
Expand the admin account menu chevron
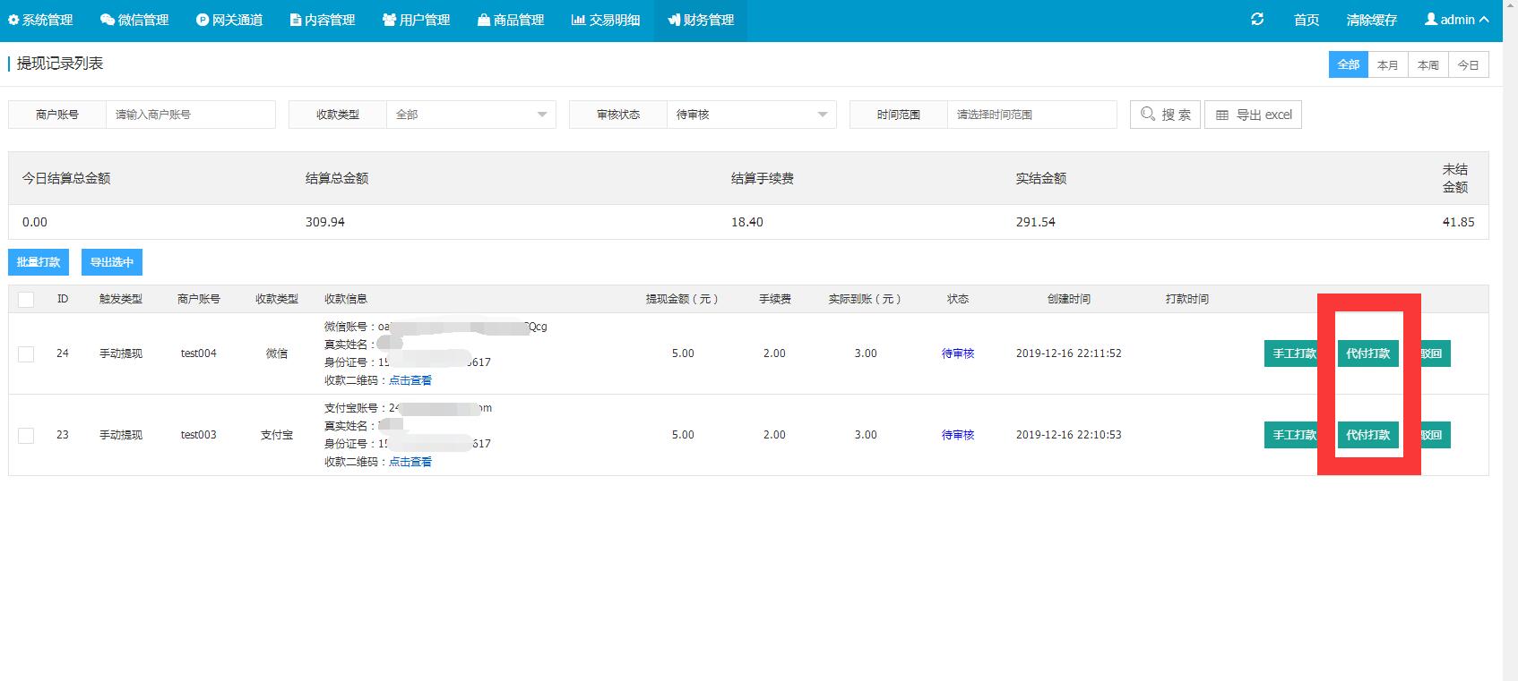[1484, 20]
